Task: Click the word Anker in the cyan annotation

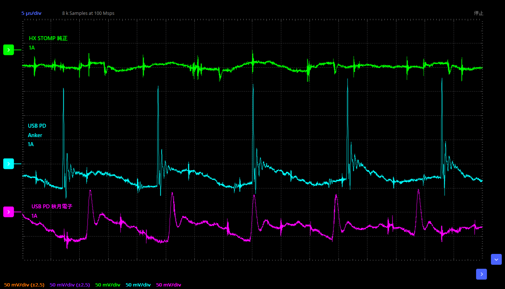Action: (35, 135)
